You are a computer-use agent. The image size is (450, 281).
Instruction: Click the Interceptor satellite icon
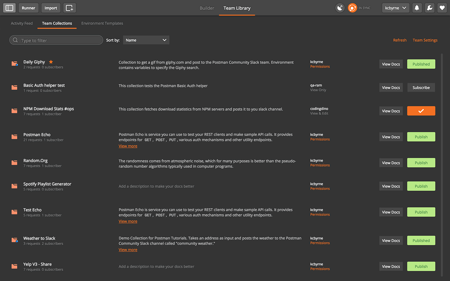point(340,8)
